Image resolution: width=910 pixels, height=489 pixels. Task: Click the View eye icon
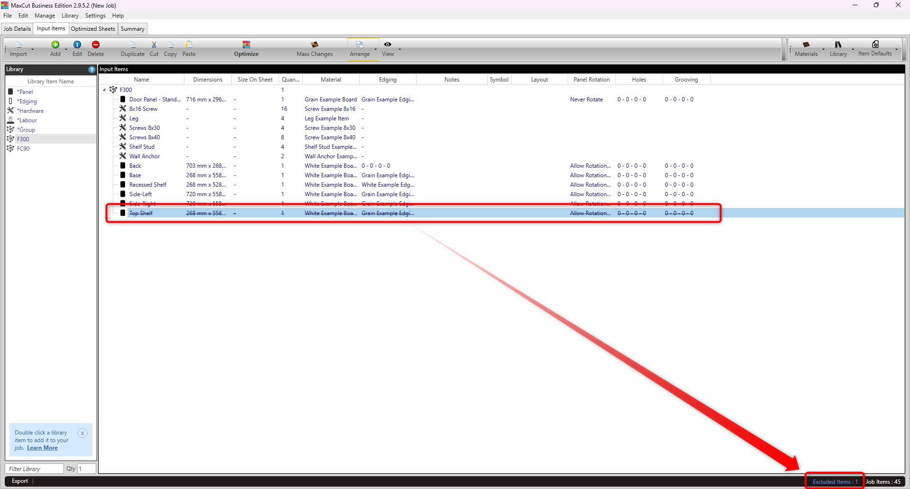[388, 44]
